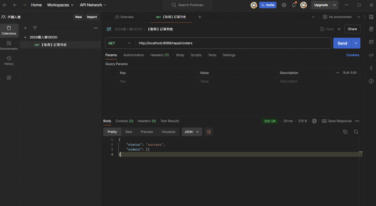Open the JSON format dropdown

pos(192,132)
